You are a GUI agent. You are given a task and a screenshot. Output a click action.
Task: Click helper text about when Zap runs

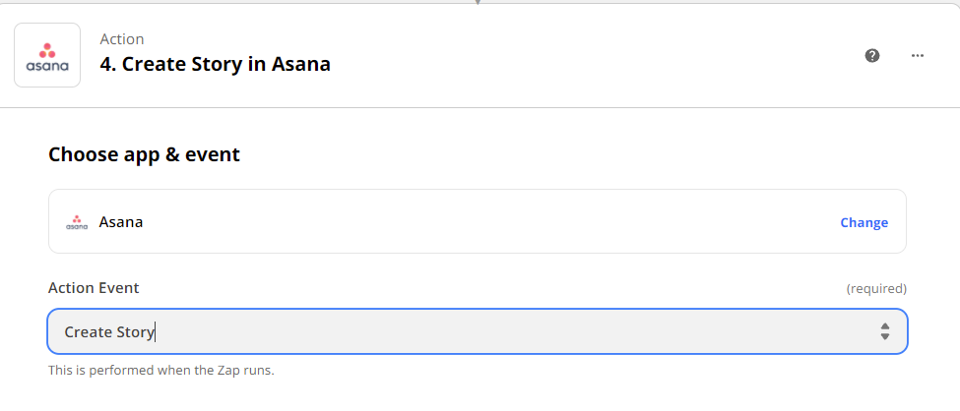161,370
